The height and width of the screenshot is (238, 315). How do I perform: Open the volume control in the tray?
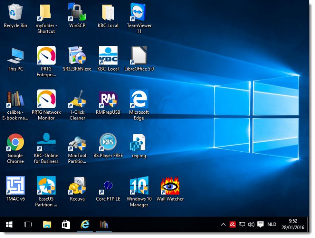click(251, 224)
